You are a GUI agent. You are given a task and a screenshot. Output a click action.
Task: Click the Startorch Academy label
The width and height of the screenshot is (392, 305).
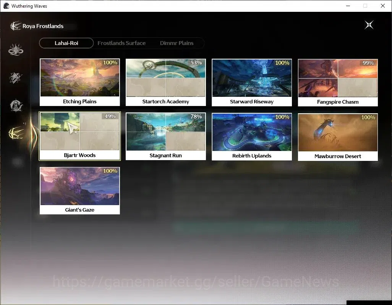(166, 101)
